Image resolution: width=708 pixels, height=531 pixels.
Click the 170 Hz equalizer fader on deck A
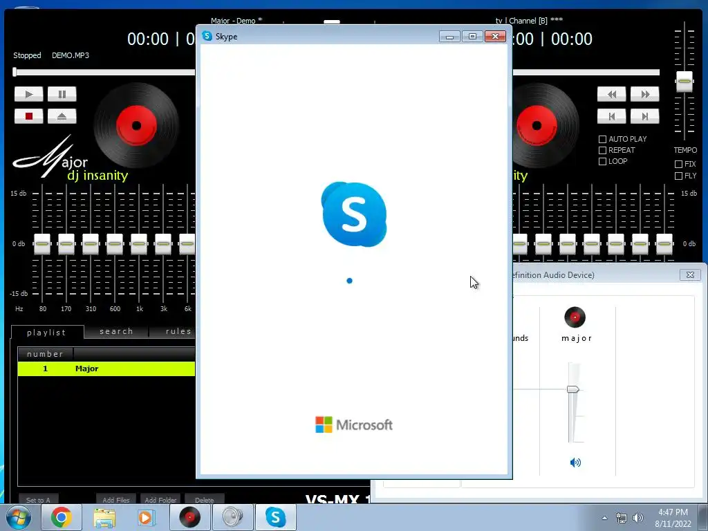(66, 244)
